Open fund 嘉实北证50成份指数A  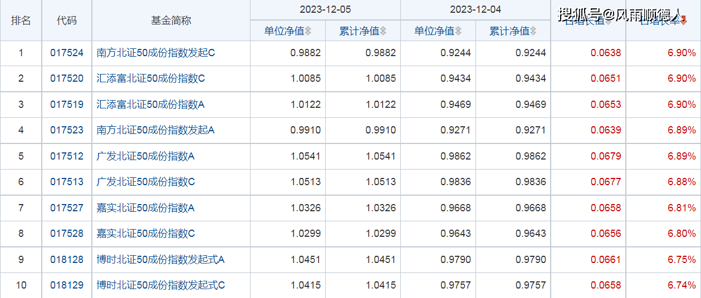click(146, 208)
